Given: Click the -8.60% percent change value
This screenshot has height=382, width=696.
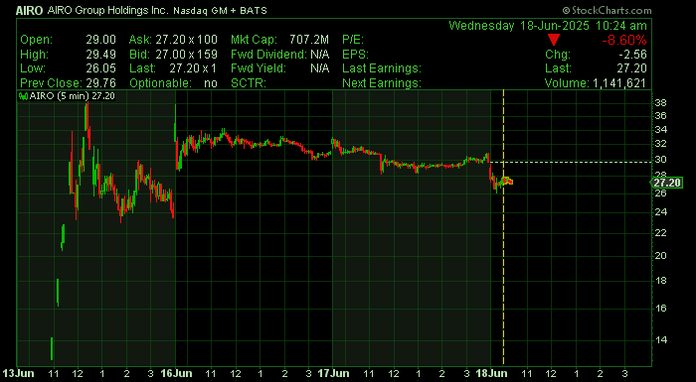Looking at the screenshot, I should 624,41.
